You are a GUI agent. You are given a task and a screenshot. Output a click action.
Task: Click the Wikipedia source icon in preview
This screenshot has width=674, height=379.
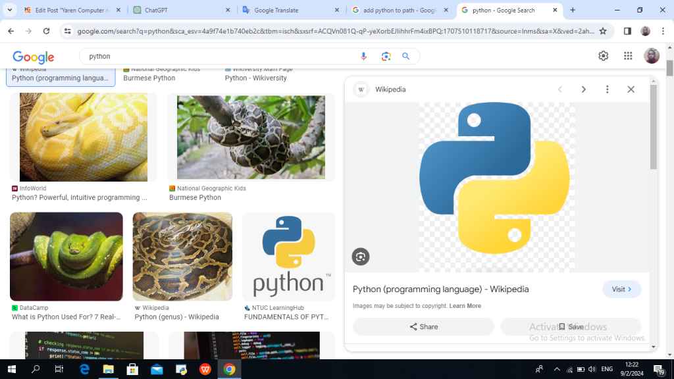(361, 89)
